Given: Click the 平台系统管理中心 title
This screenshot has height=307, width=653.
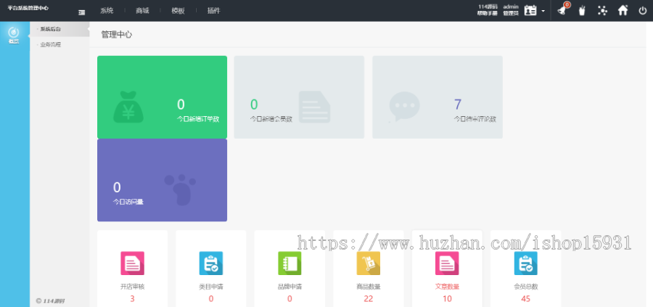Looking at the screenshot, I should 28,8.
